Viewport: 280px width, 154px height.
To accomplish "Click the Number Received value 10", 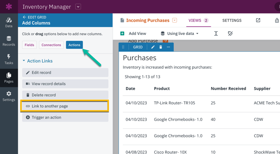I will click(x=213, y=152).
